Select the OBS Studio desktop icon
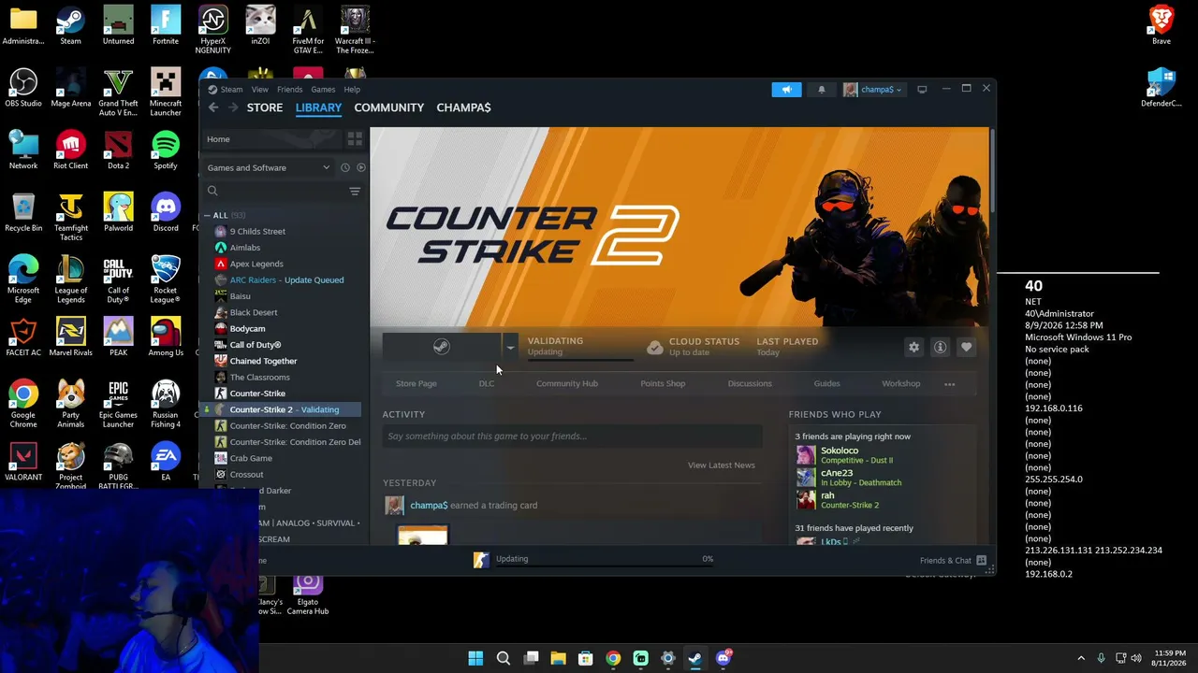1198x673 pixels. point(23,88)
